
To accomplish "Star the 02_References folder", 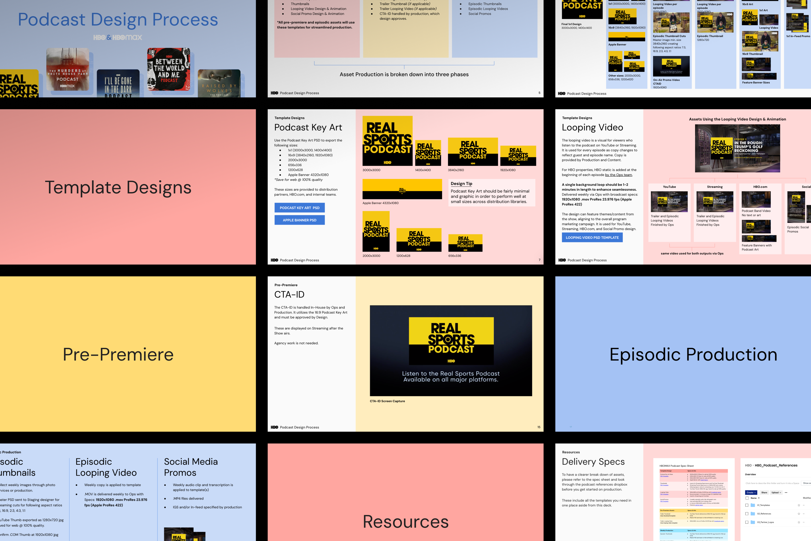I will point(799,514).
